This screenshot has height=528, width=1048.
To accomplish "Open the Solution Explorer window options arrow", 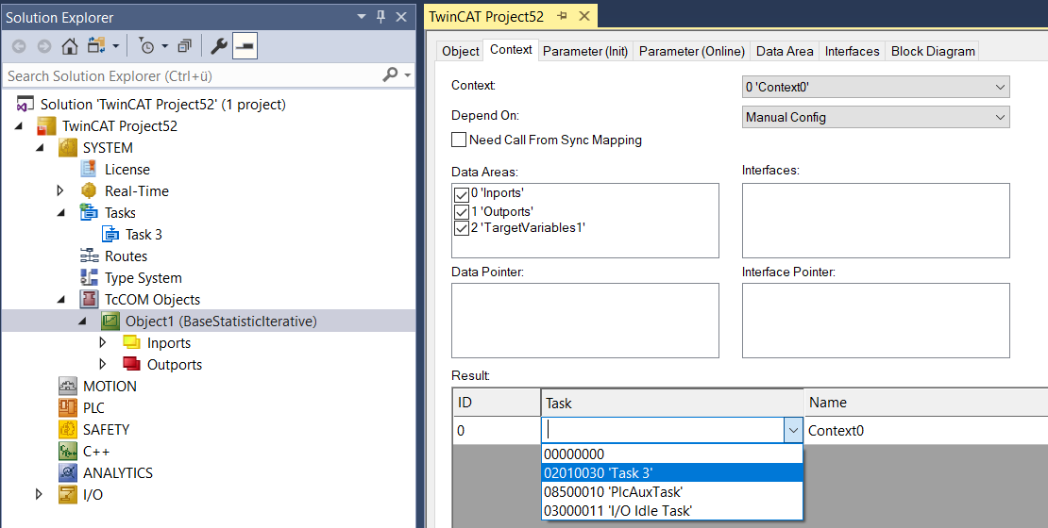I will coord(362,17).
